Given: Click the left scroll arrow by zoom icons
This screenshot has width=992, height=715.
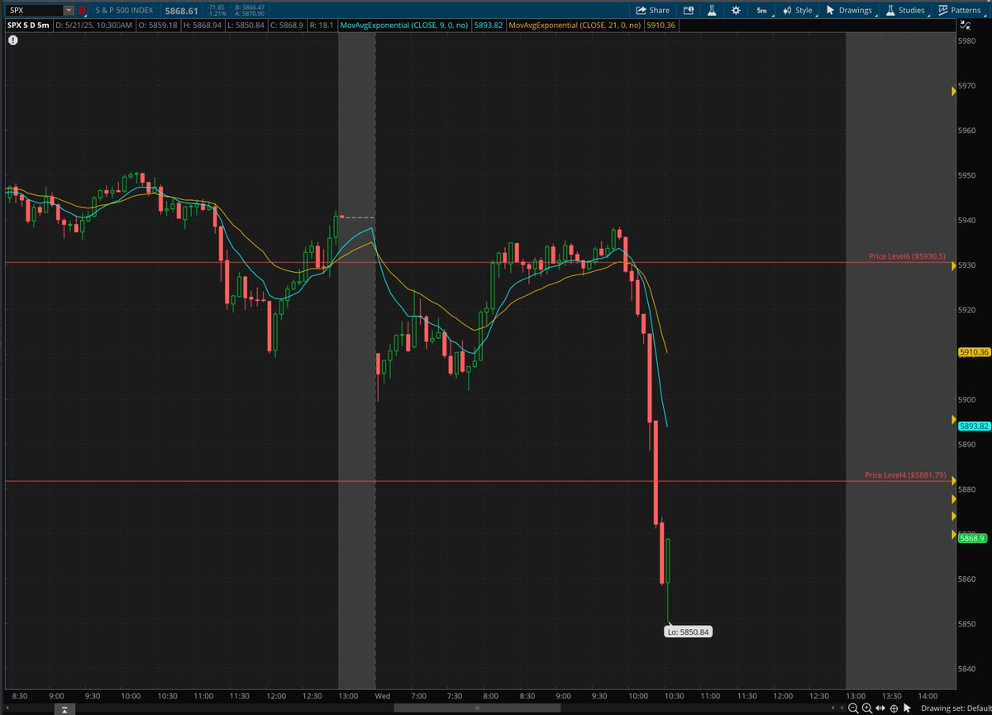Looking at the screenshot, I should coord(832,708).
